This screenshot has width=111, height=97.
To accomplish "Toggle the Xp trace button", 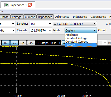I will 31,43.
